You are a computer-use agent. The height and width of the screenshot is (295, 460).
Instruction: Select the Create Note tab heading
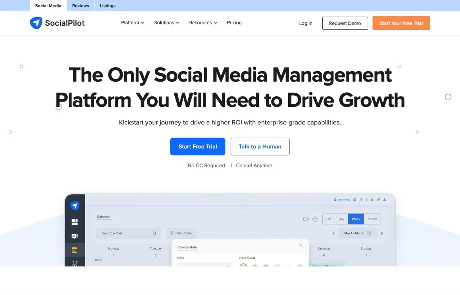tap(188, 247)
